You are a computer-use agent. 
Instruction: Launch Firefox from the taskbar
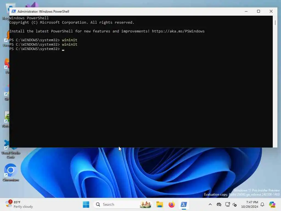[172, 204]
